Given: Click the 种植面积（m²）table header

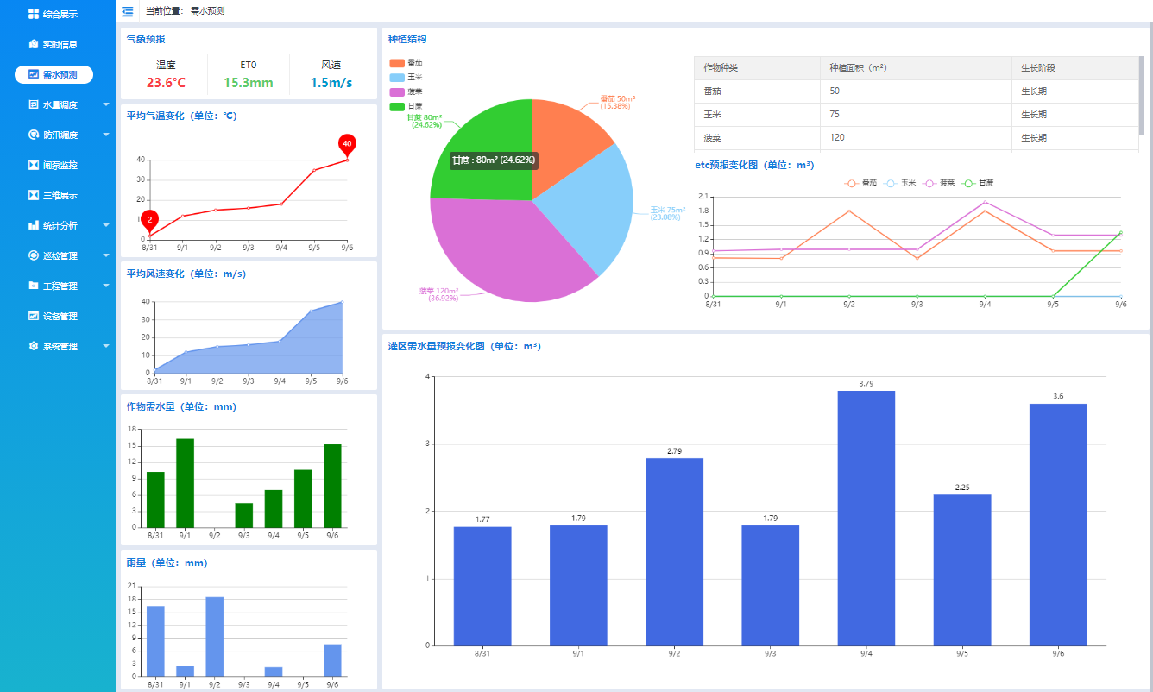Looking at the screenshot, I should click(916, 68).
